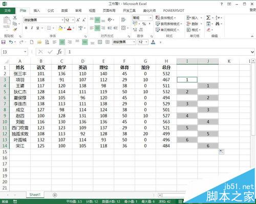Click Print Preview magnifier icon
Image resolution: width=256 pixels, height=204 pixels.
47,42
